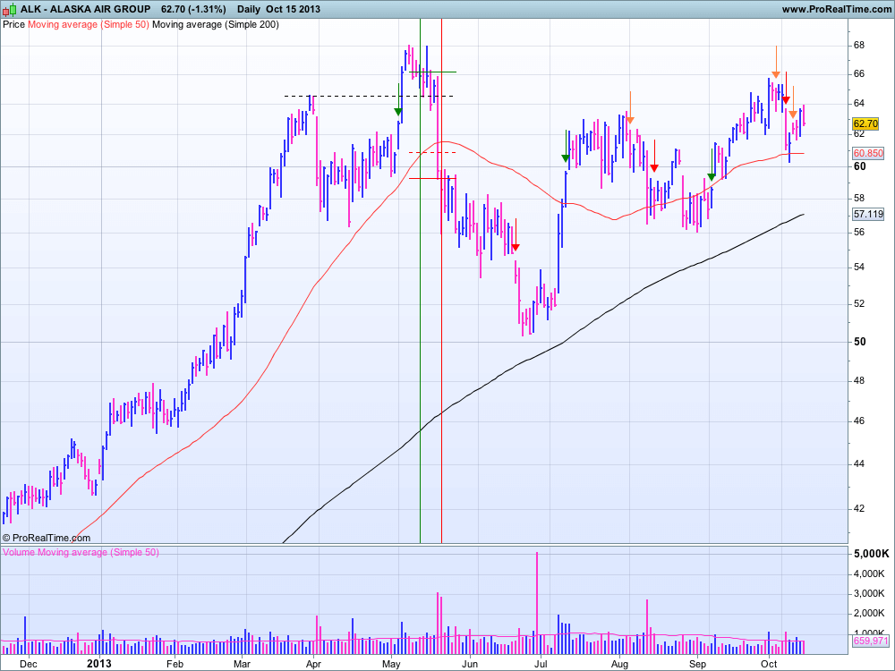Viewport: 895px width, 671px height.
Task: Click the Volume indicator label
Action: pos(19,552)
